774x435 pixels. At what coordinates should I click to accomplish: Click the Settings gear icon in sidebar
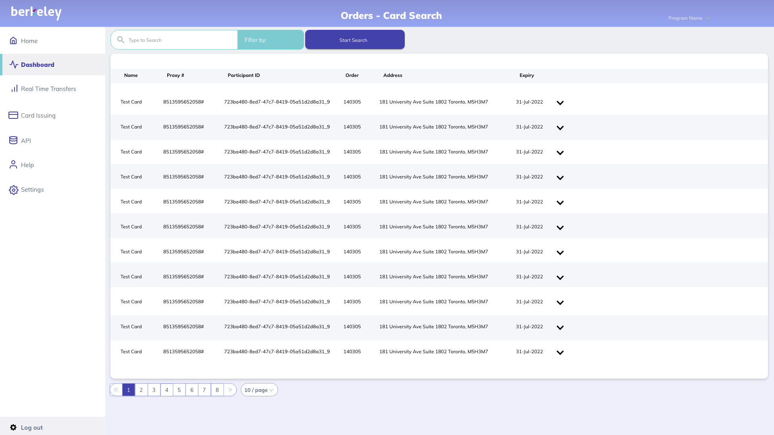14,190
